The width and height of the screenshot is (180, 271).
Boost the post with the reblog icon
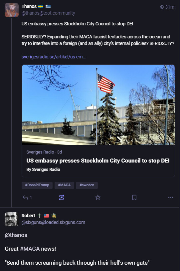click(62, 197)
